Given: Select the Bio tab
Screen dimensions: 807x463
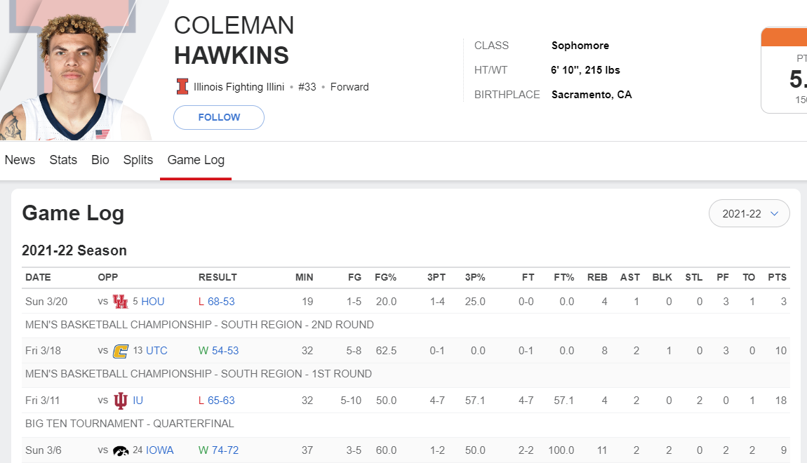Looking at the screenshot, I should click(100, 160).
